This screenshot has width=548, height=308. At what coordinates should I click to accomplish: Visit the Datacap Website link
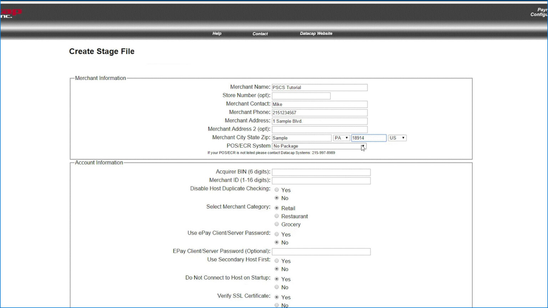[316, 33]
